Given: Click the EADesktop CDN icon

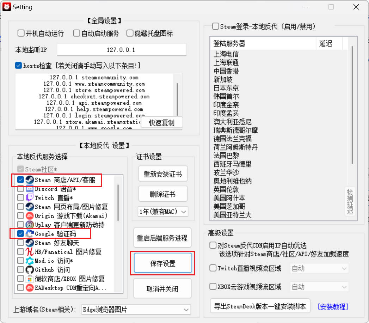Looking at the screenshot, I should point(30,288).
